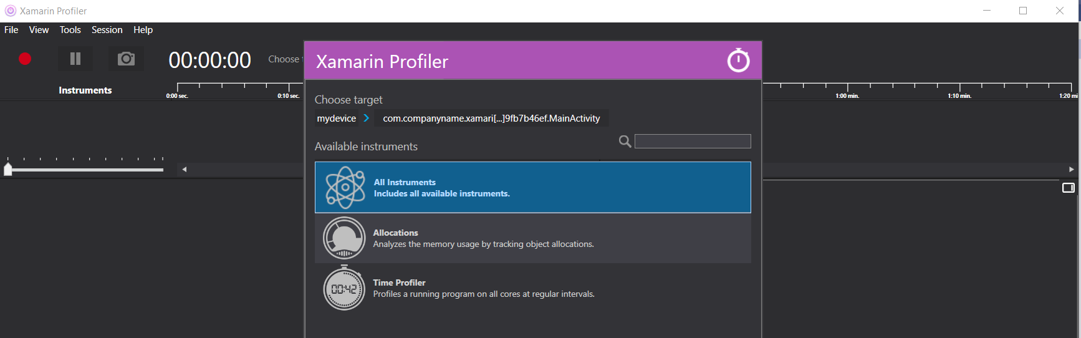Pause the profiling session
Image resolution: width=1081 pixels, height=338 pixels.
pyautogui.click(x=75, y=59)
